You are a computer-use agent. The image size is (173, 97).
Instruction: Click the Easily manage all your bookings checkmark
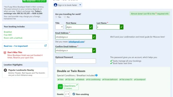111,61
